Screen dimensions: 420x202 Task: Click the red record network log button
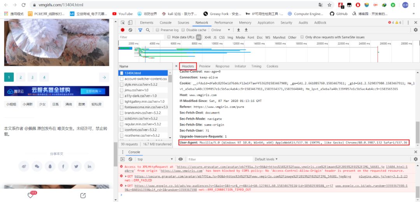pyautogui.click(x=122, y=30)
